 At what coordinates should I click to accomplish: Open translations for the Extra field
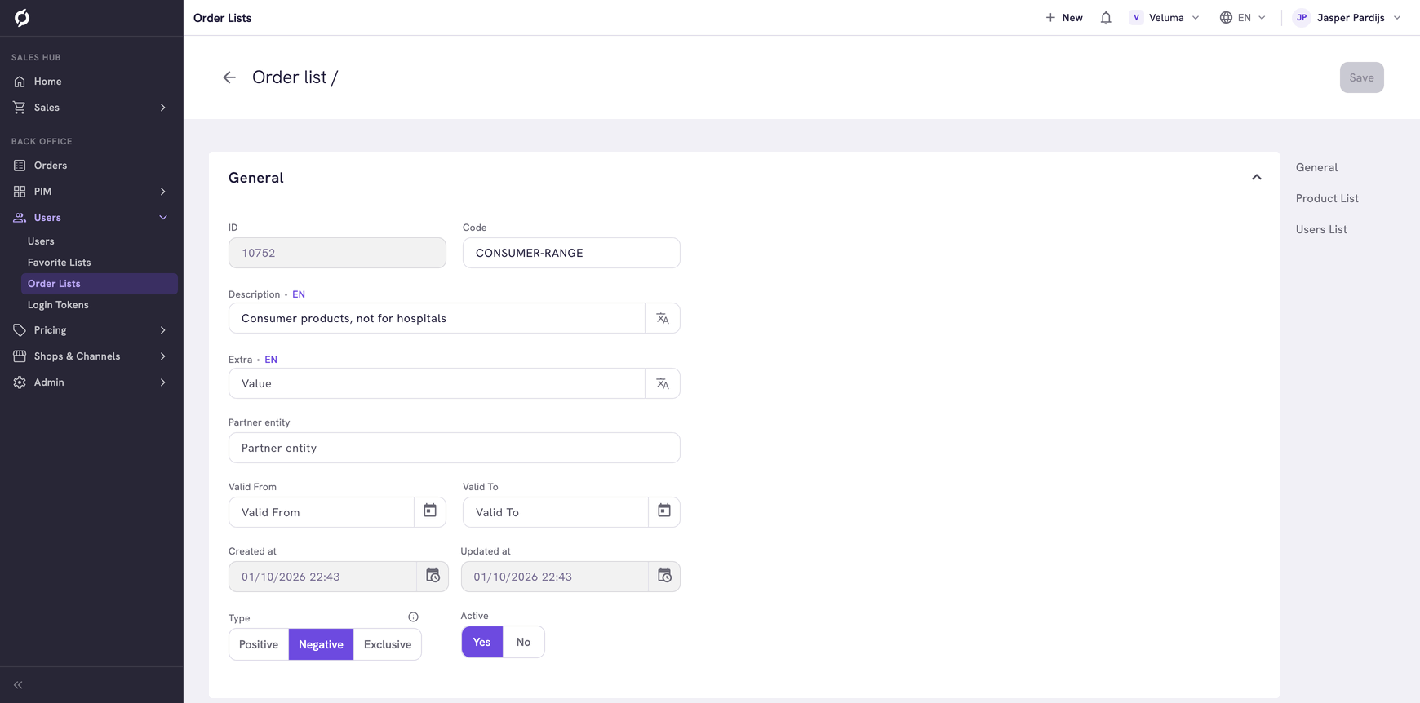click(663, 383)
